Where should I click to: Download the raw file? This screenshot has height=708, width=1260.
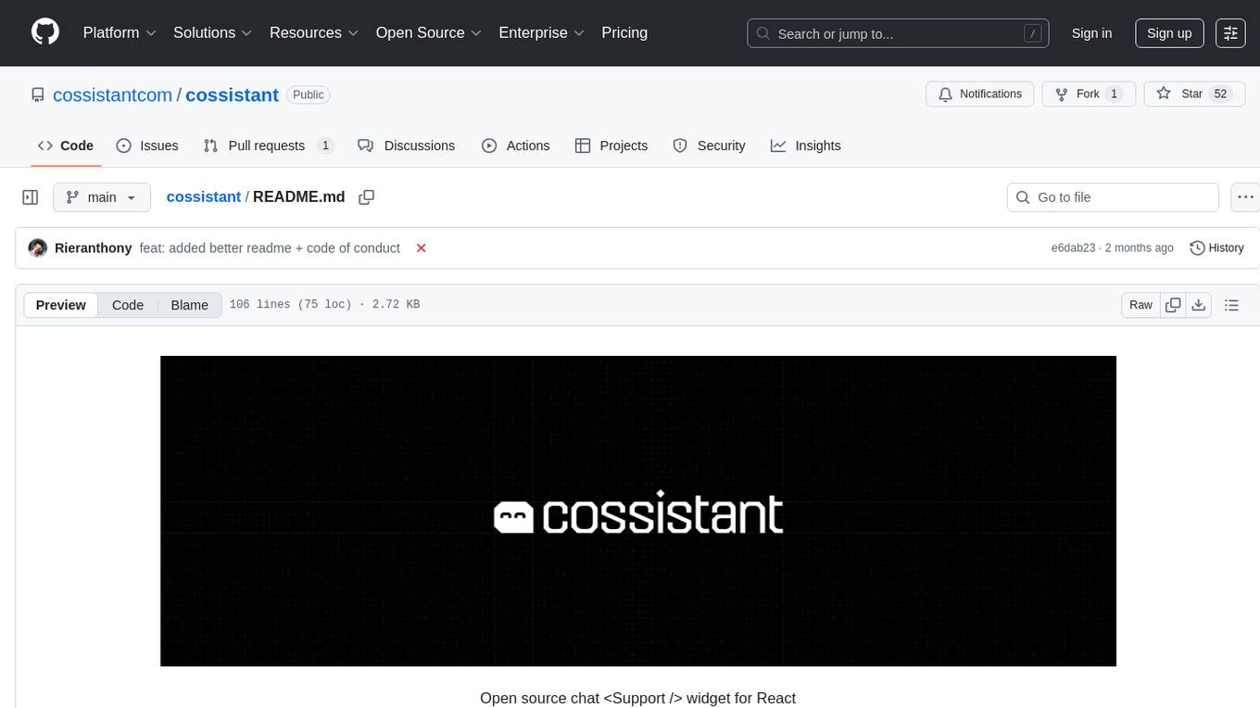click(x=1199, y=305)
